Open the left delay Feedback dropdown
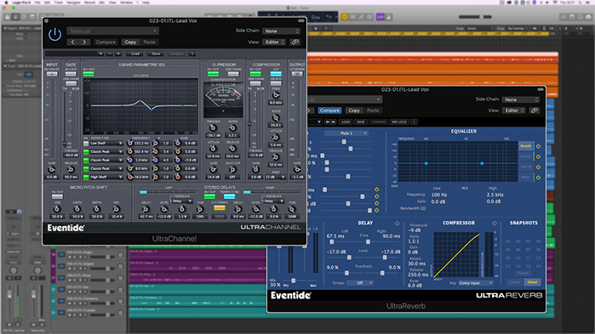Screen dimensions: 595x334 click(x=182, y=201)
